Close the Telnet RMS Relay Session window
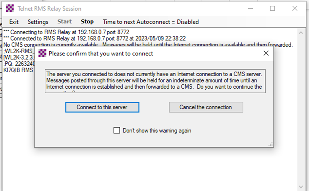Image resolution: width=309 pixels, height=191 pixels. point(295,9)
